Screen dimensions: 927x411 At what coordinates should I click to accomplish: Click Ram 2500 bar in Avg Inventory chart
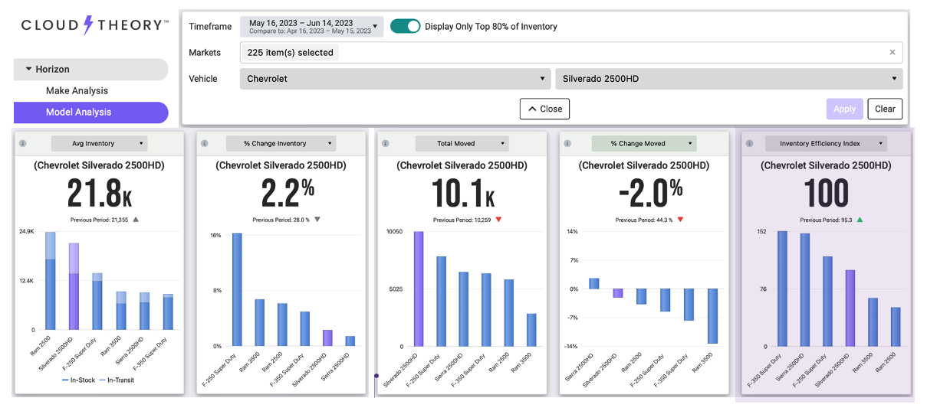pyautogui.click(x=51, y=281)
